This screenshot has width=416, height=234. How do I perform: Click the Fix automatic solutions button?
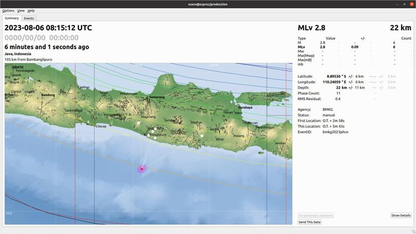tap(316, 215)
